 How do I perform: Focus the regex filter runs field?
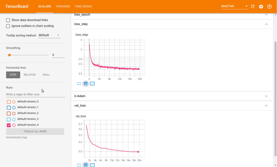pos(35,94)
